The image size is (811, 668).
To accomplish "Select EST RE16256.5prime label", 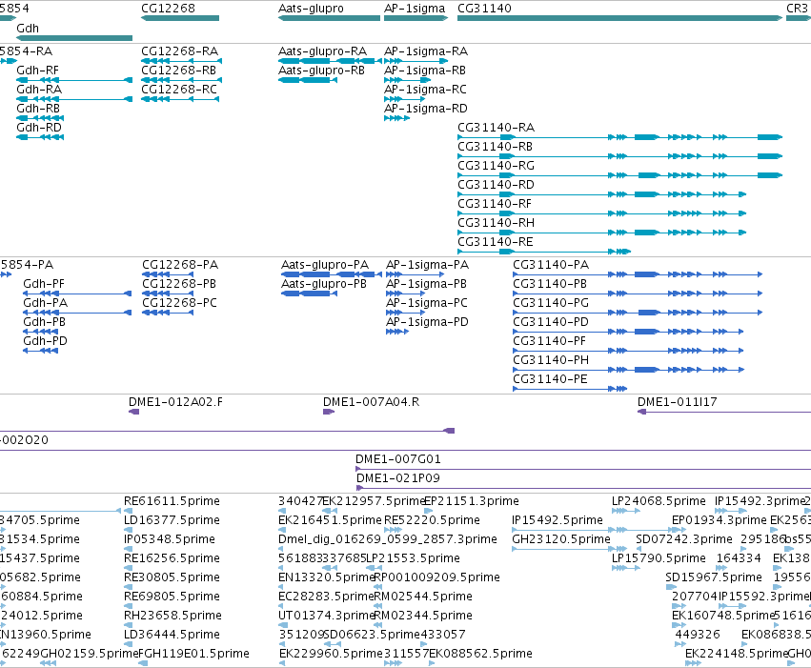I will (172, 558).
